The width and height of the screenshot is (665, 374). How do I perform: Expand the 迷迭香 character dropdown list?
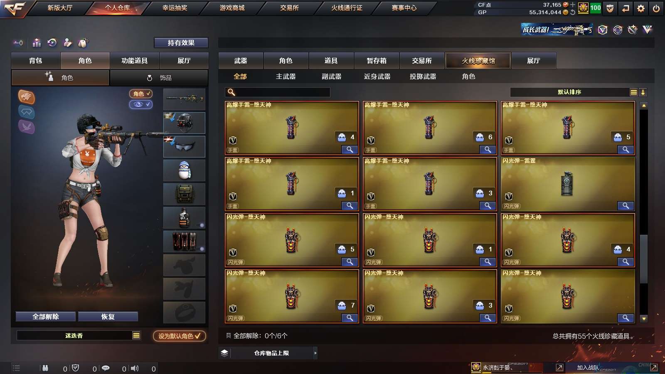(x=136, y=335)
